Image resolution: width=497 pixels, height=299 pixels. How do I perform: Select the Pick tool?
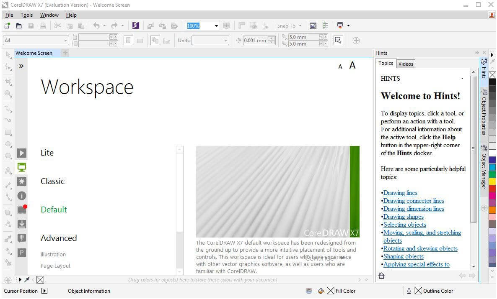tap(8, 55)
